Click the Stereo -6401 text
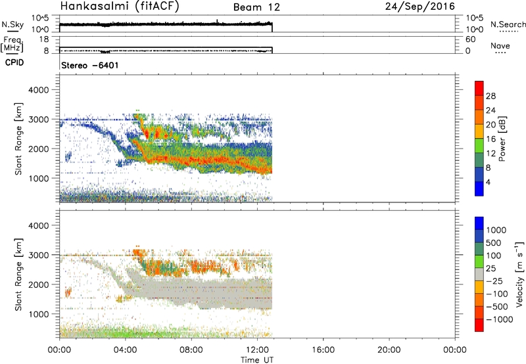The height and width of the screenshot is (364, 526). (90, 65)
